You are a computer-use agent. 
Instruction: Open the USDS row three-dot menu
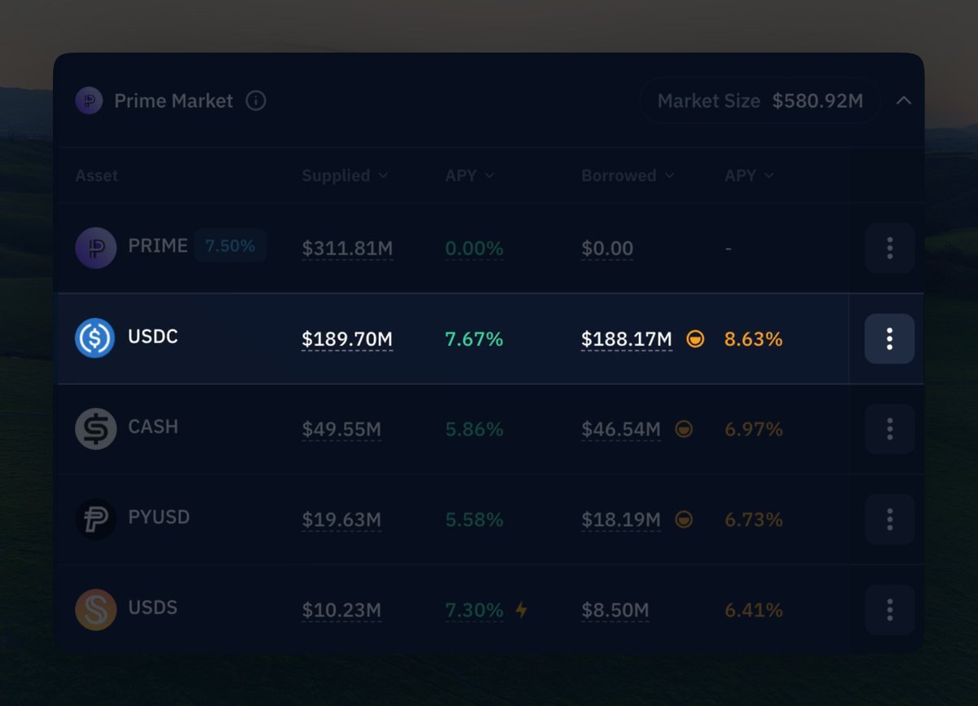[889, 610]
